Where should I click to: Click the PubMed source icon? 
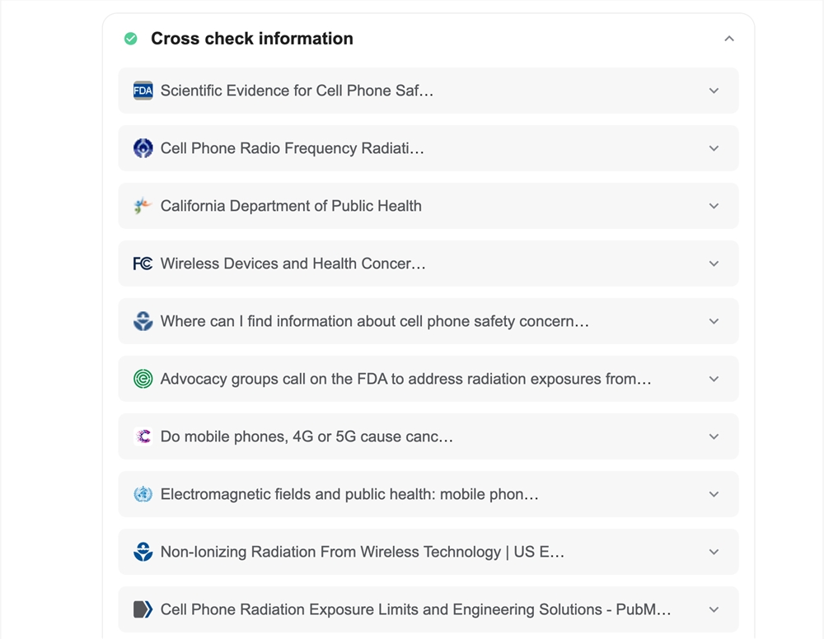[x=143, y=609]
